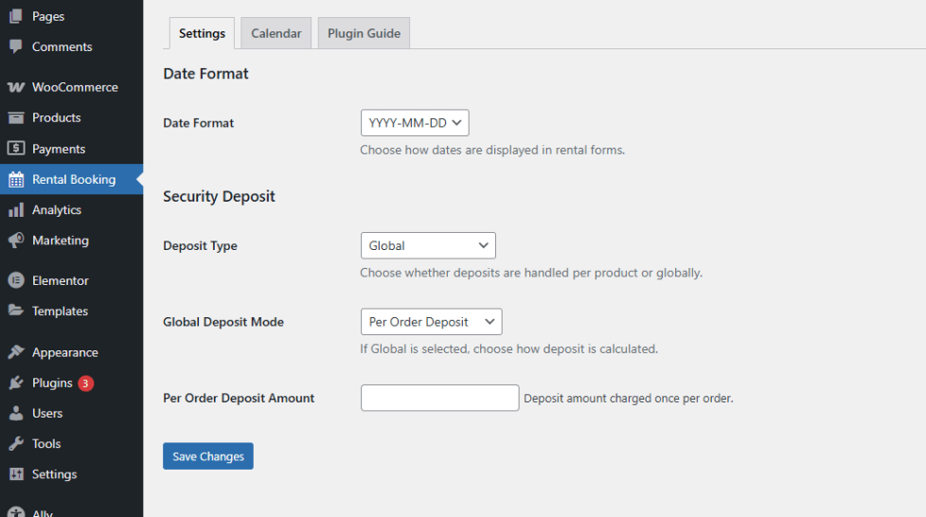This screenshot has width=926, height=517.
Task: Open Rental Booking in the sidebar
Action: tap(73, 179)
